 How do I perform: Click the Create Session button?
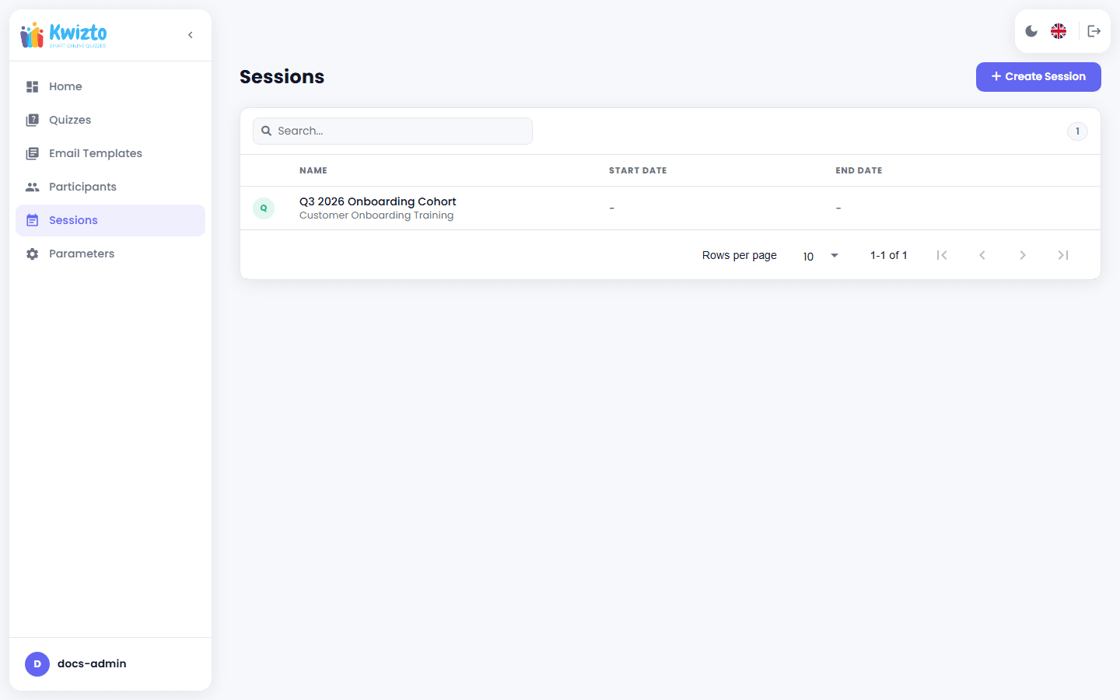(1038, 77)
